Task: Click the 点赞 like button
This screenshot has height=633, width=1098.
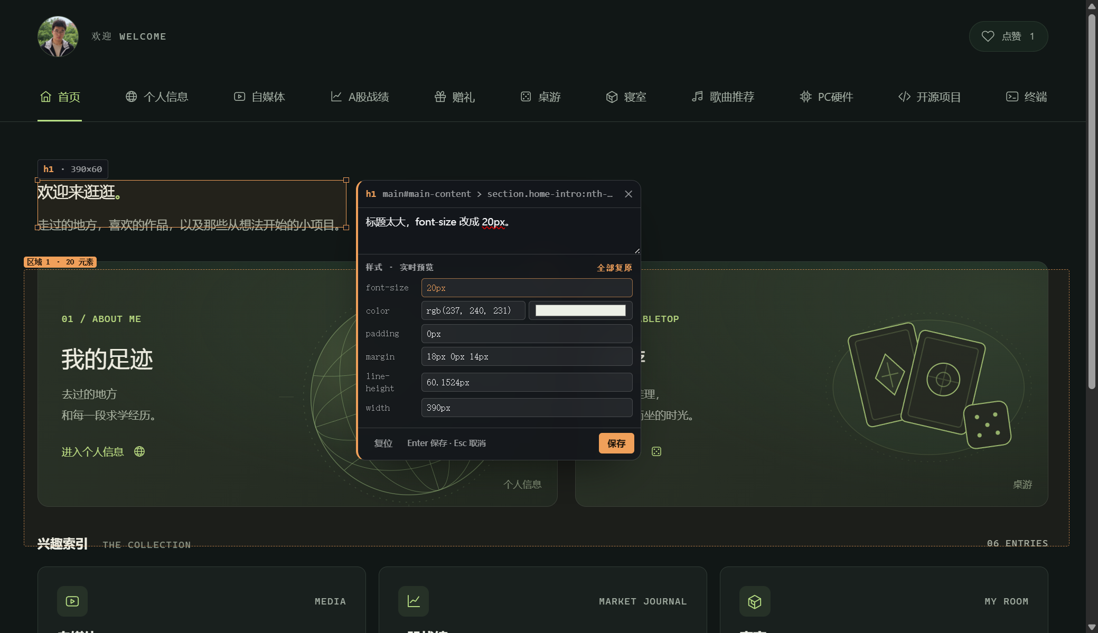Action: (x=1008, y=36)
